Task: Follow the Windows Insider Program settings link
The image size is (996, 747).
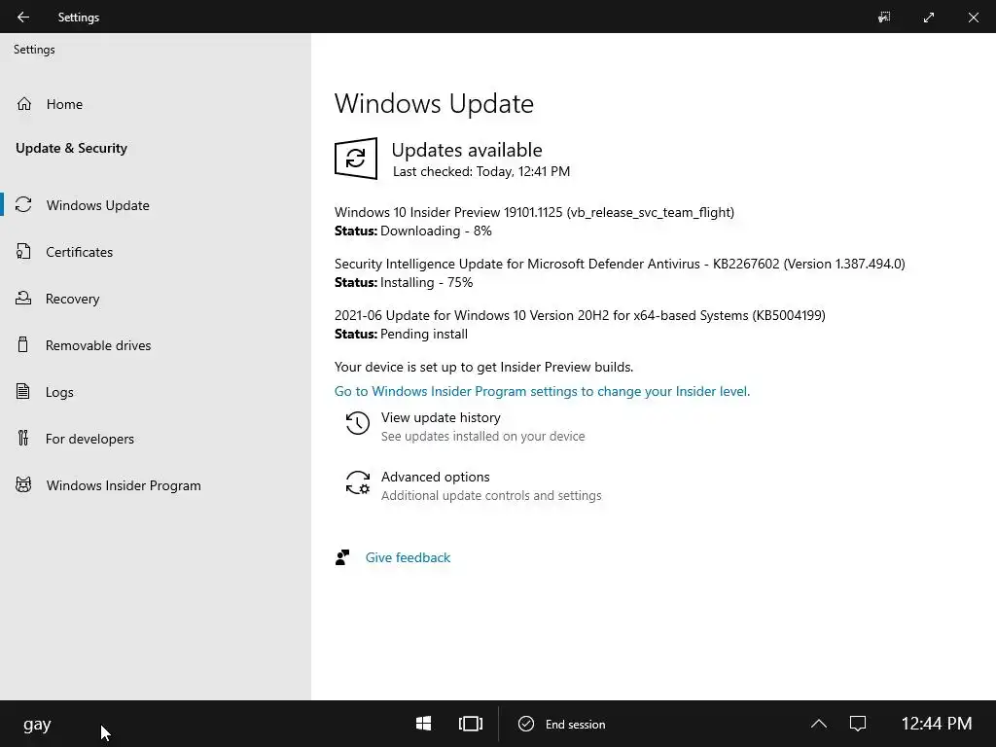Action: pyautogui.click(x=542, y=391)
